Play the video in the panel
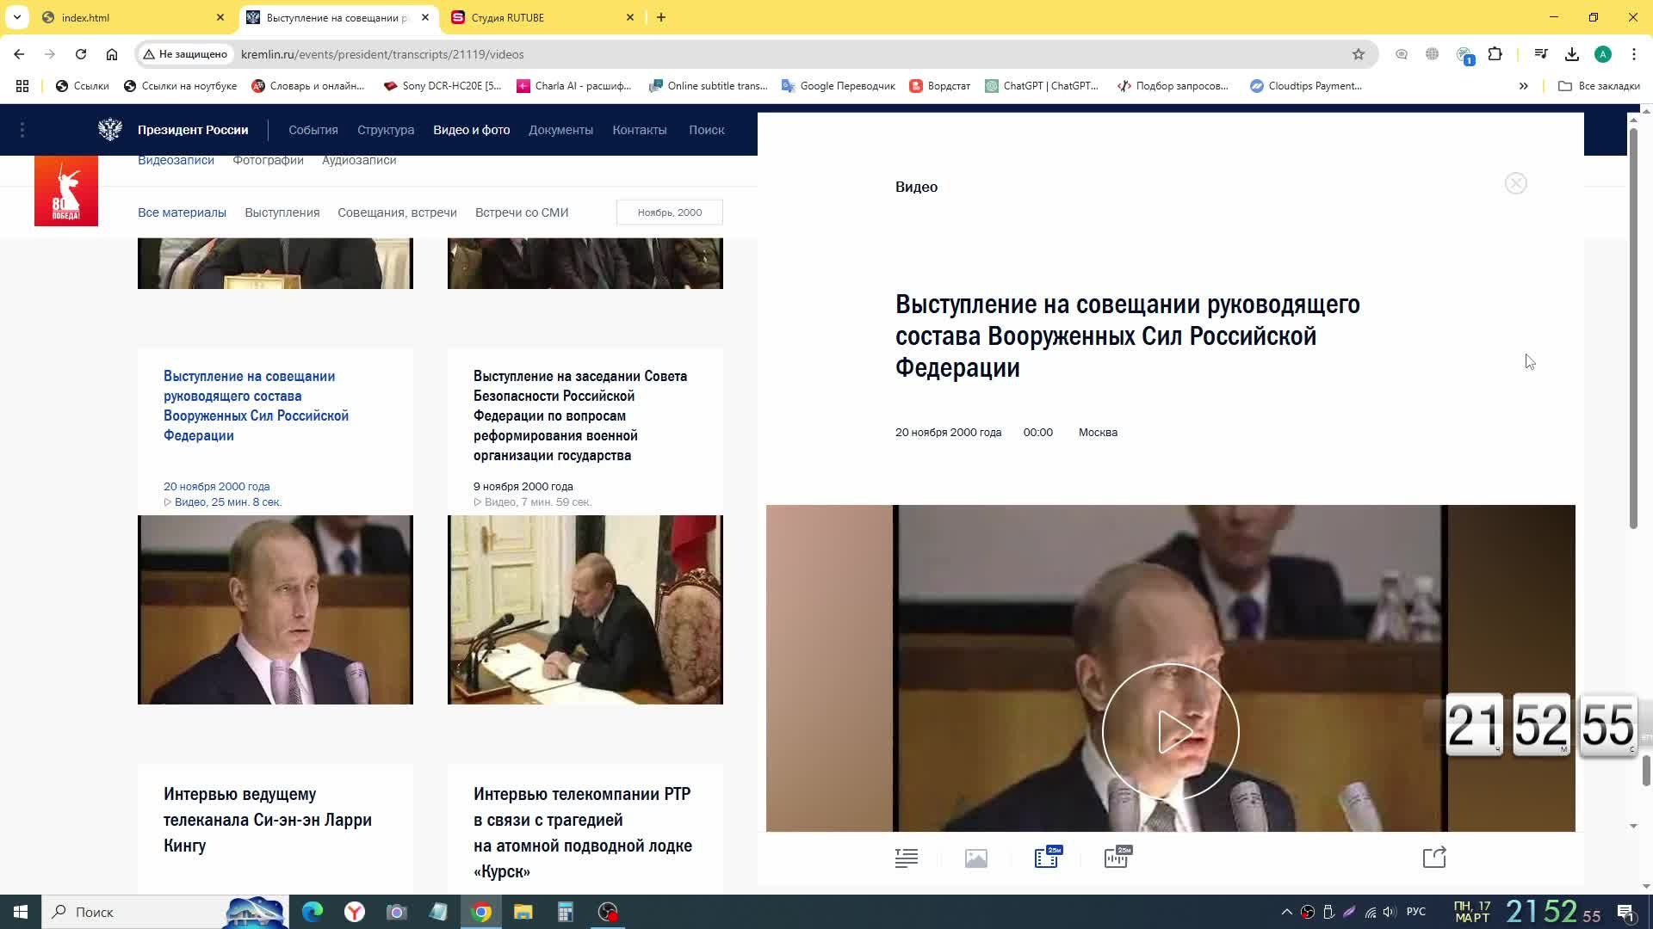This screenshot has width=1653, height=929. (x=1170, y=732)
